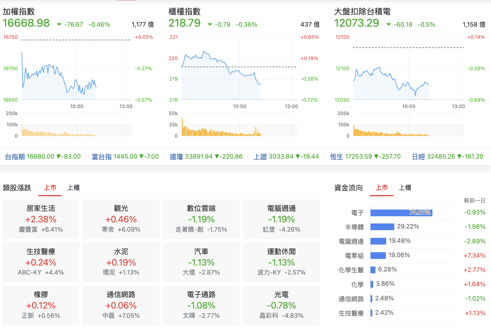
Task: Open the 生技醫療 fund flow row label
Action: [x=351, y=313]
